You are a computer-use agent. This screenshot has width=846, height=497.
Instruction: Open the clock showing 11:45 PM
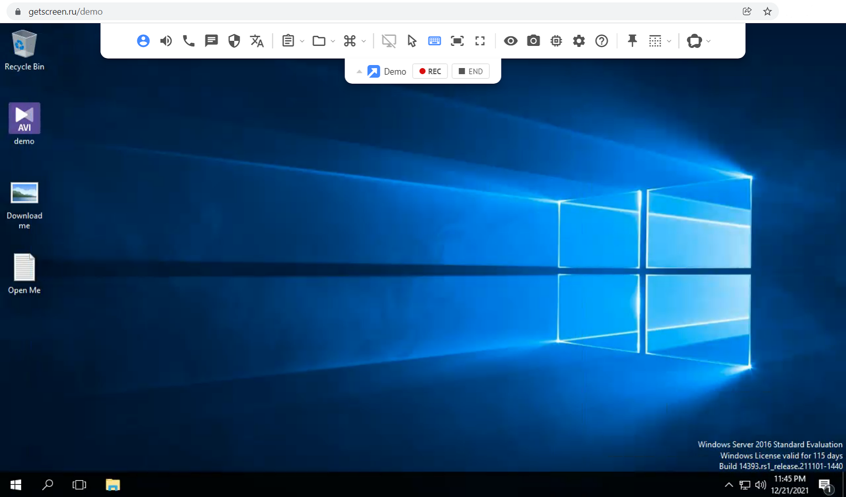(x=789, y=484)
